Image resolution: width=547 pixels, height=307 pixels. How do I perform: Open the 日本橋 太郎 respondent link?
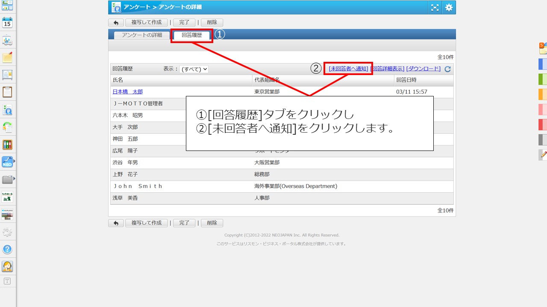127,92
